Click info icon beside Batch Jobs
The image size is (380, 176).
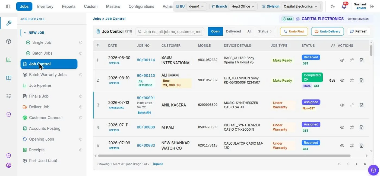click(x=81, y=53)
